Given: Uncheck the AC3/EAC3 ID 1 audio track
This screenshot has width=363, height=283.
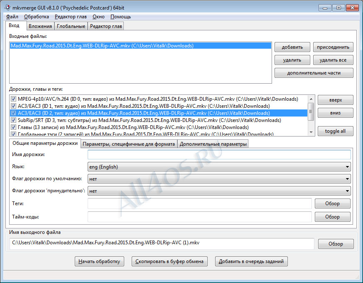Looking at the screenshot, I should click(x=13, y=106).
